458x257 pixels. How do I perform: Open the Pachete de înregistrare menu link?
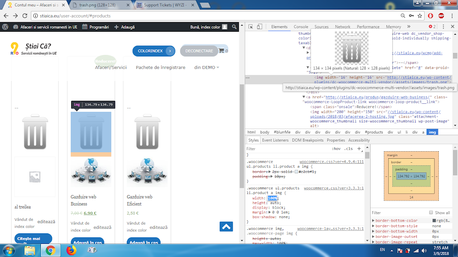click(161, 68)
